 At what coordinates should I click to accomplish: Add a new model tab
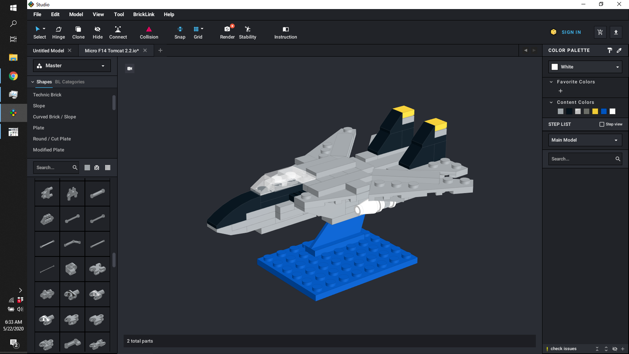coord(160,50)
